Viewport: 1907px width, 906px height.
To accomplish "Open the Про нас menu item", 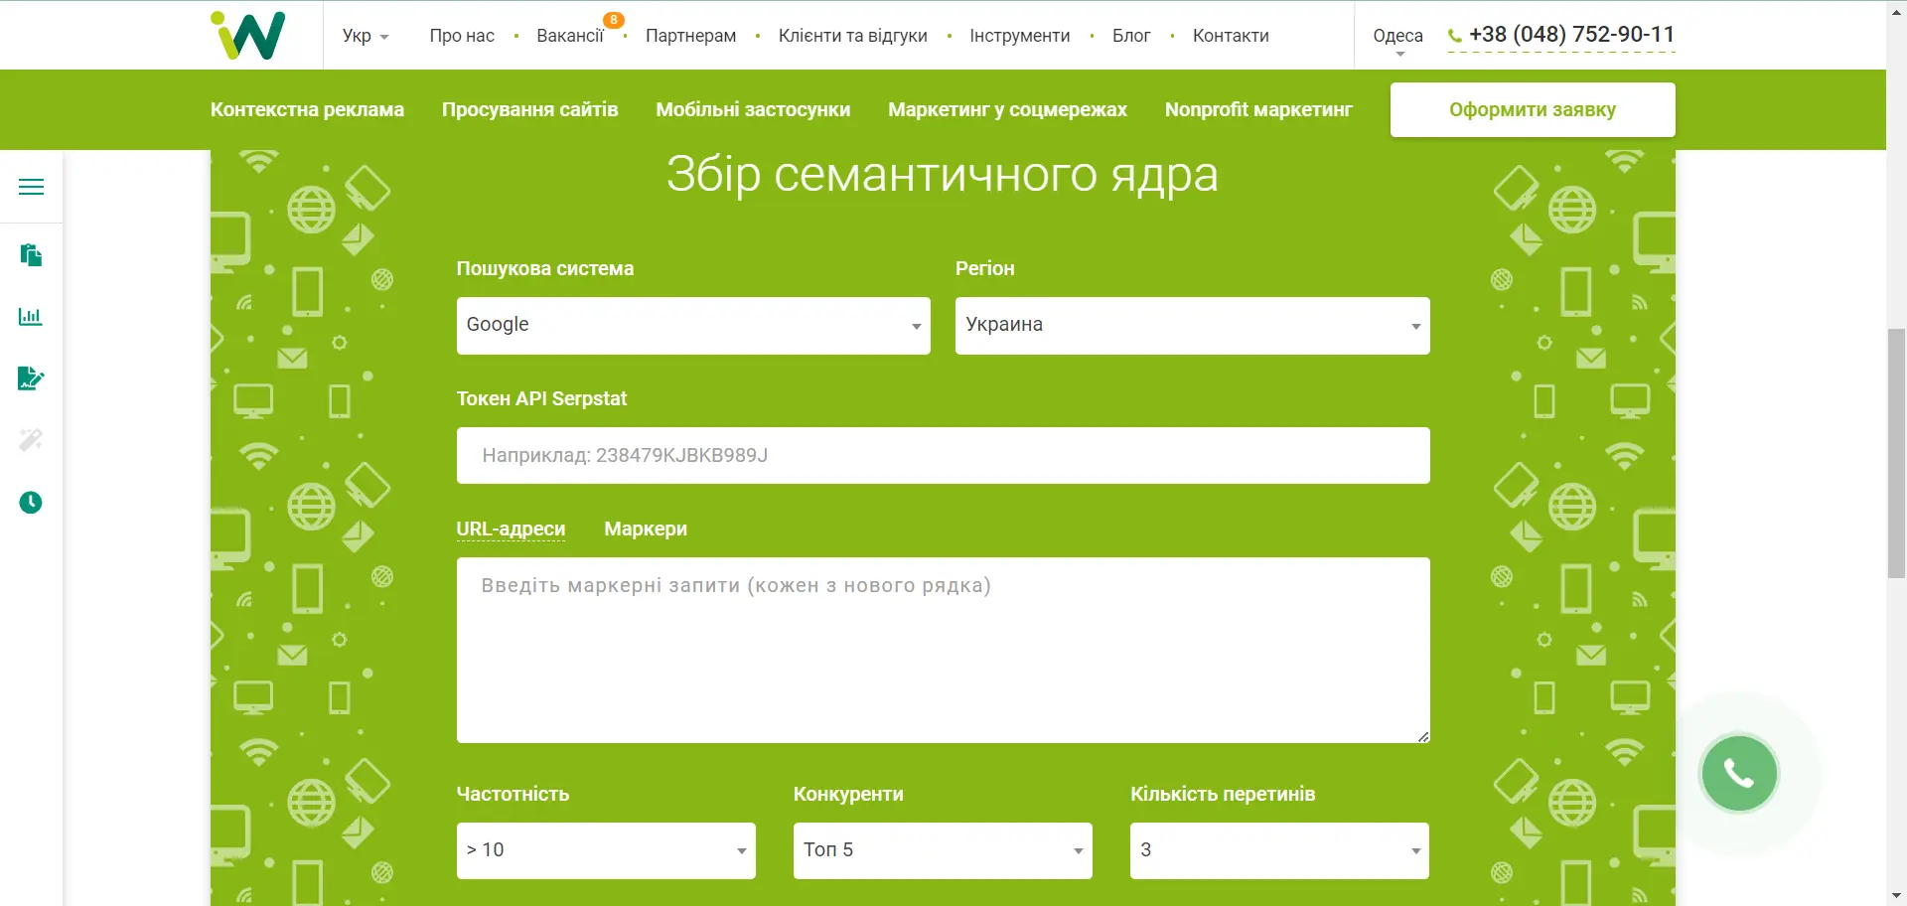I will (x=462, y=36).
